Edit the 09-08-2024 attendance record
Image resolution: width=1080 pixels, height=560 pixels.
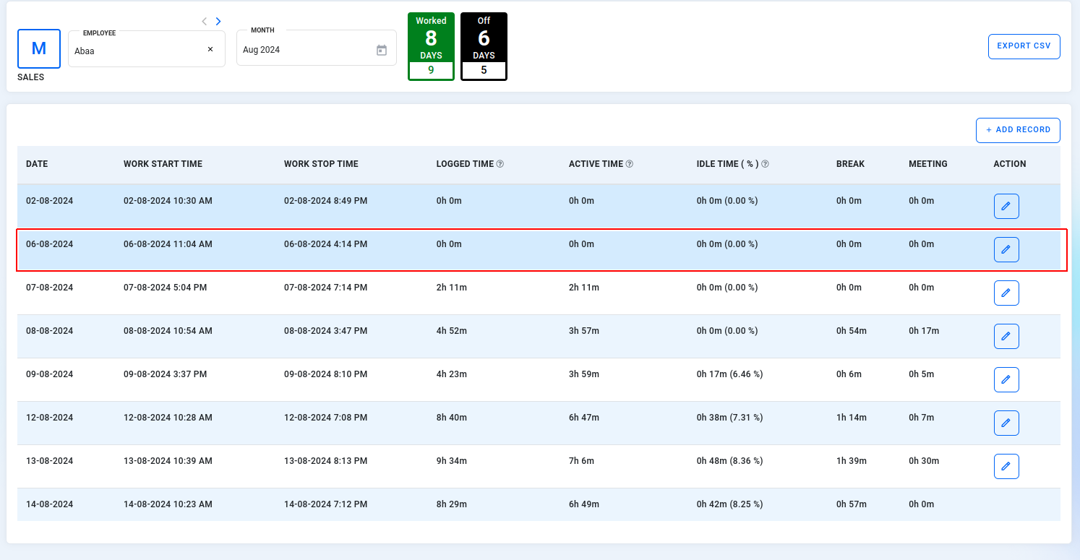(x=1006, y=379)
